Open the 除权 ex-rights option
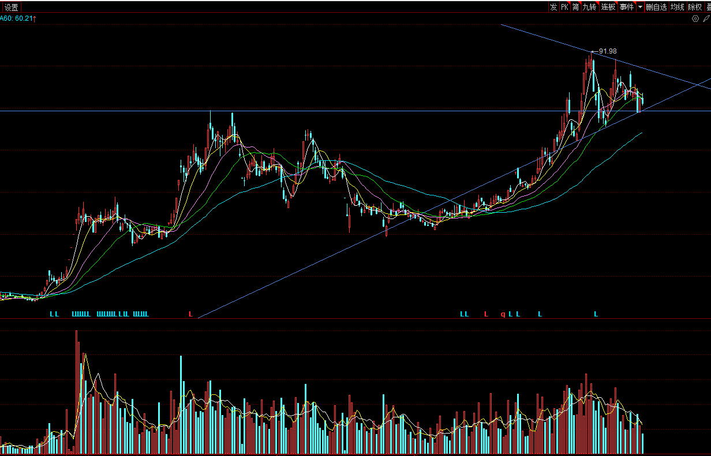The image size is (711, 456). pyautogui.click(x=695, y=7)
